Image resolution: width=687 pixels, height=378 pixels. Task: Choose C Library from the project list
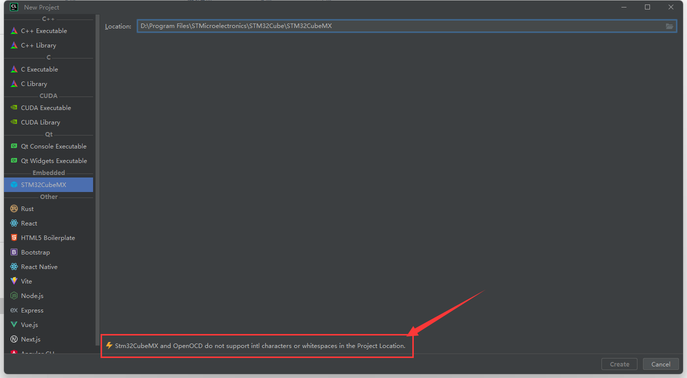click(x=49, y=84)
